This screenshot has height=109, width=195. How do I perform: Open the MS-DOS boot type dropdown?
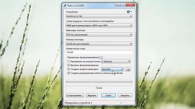click(x=112, y=69)
